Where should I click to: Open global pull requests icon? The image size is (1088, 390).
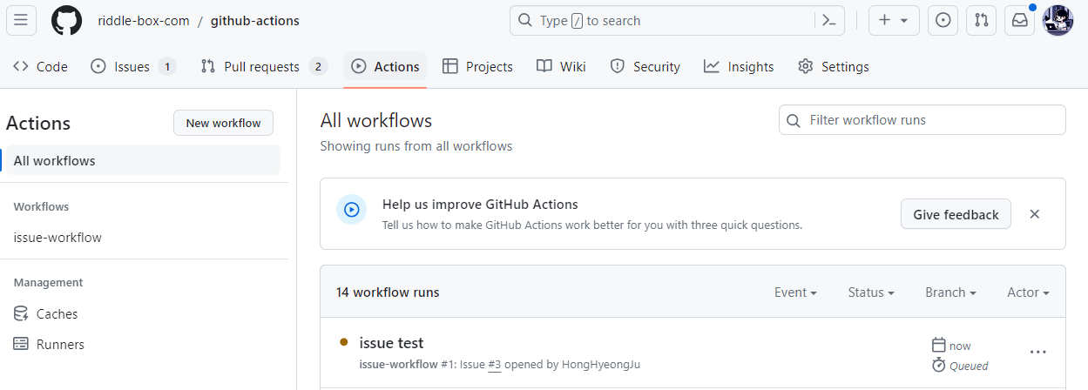[x=981, y=20]
